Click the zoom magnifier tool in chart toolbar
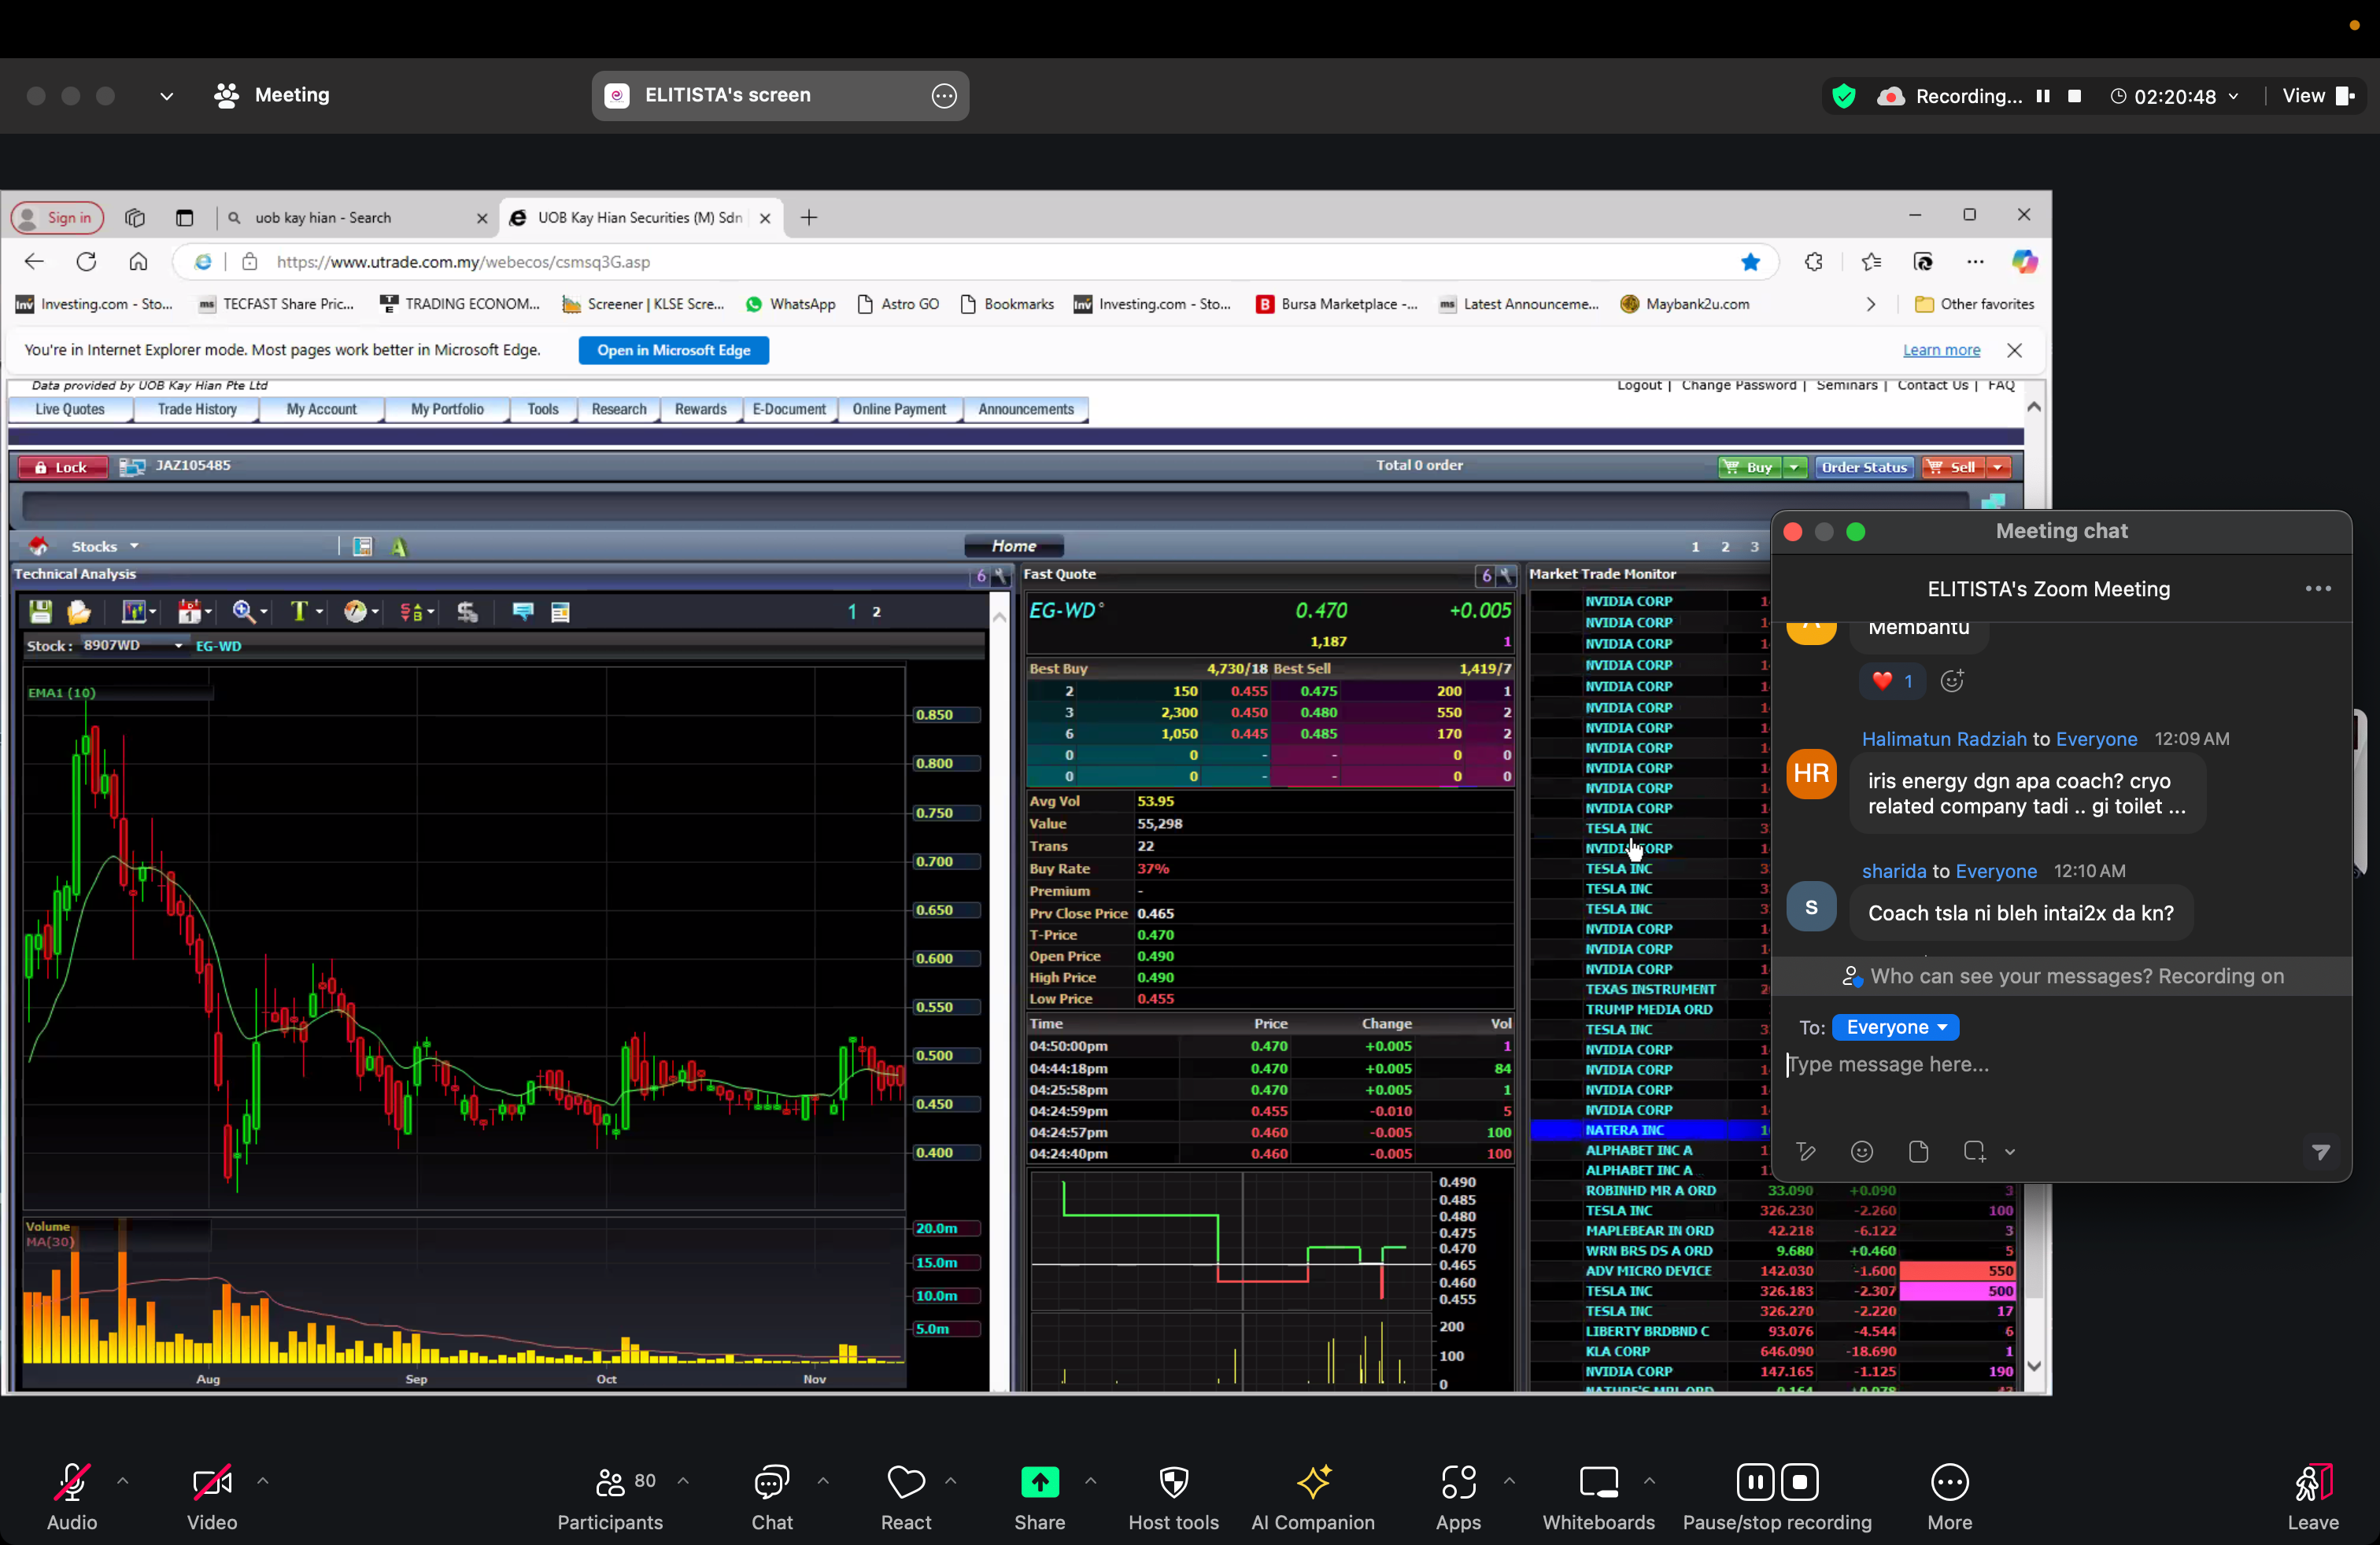Viewport: 2380px width, 1545px height. (x=243, y=611)
